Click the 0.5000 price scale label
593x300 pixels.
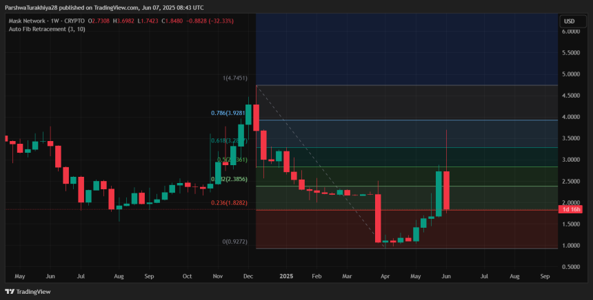(x=574, y=266)
